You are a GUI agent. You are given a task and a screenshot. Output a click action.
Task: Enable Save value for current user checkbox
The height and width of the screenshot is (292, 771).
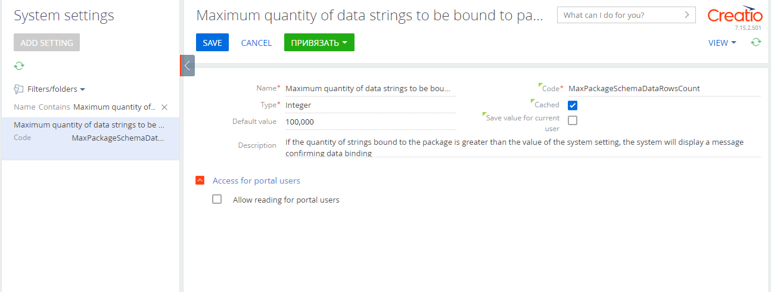point(573,120)
